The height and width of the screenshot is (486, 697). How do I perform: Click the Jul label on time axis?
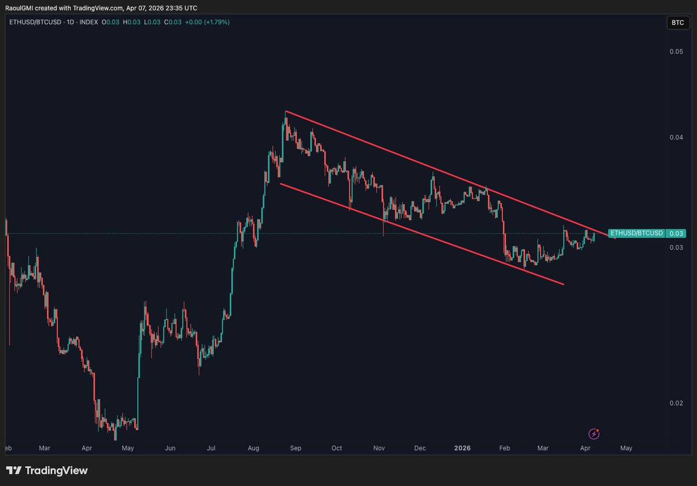pyautogui.click(x=211, y=448)
